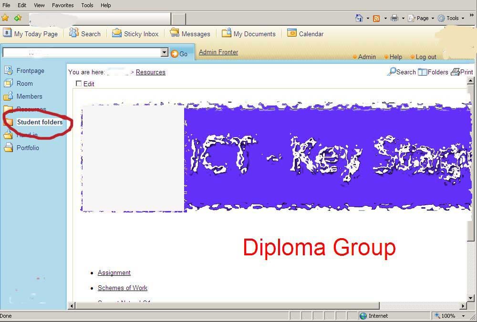Click horizontal scrollbar right arrow

463,306
